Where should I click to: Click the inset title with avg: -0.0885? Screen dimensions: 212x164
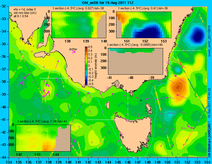135,45
